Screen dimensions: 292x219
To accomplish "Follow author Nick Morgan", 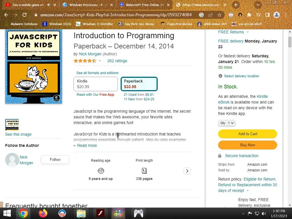I will pyautogui.click(x=55, y=160).
